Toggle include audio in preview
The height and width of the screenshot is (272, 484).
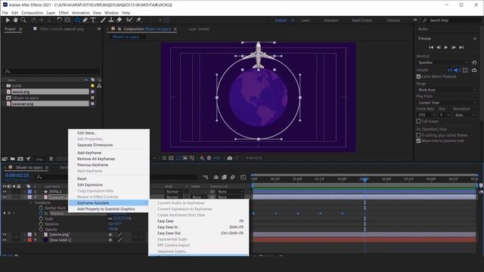pos(457,70)
